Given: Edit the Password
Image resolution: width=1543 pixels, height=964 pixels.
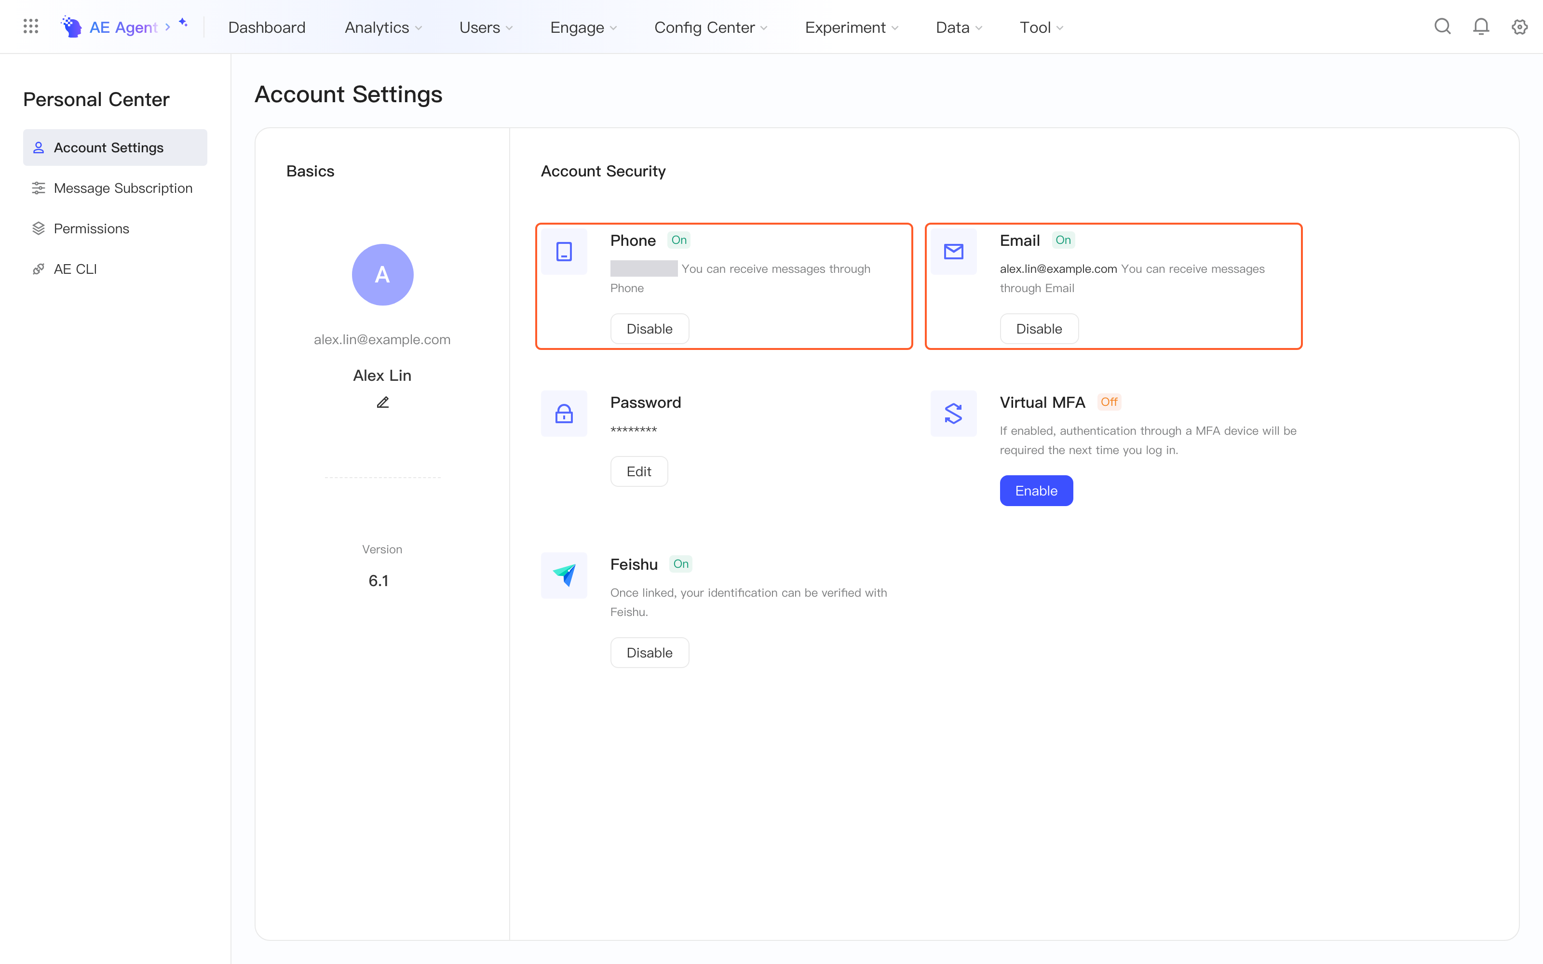Looking at the screenshot, I should (x=639, y=472).
